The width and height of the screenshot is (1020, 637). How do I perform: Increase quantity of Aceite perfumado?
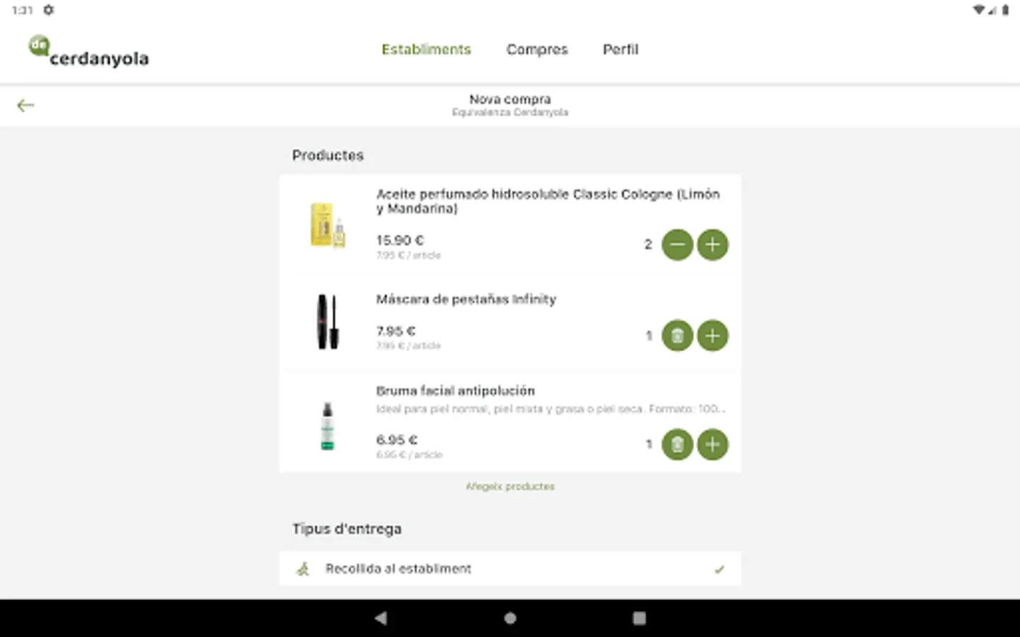tap(713, 245)
